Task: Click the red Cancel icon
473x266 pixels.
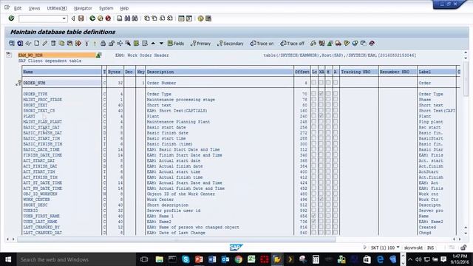Action: click(108, 18)
